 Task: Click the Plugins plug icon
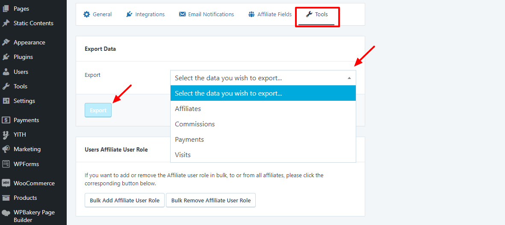(x=6, y=57)
